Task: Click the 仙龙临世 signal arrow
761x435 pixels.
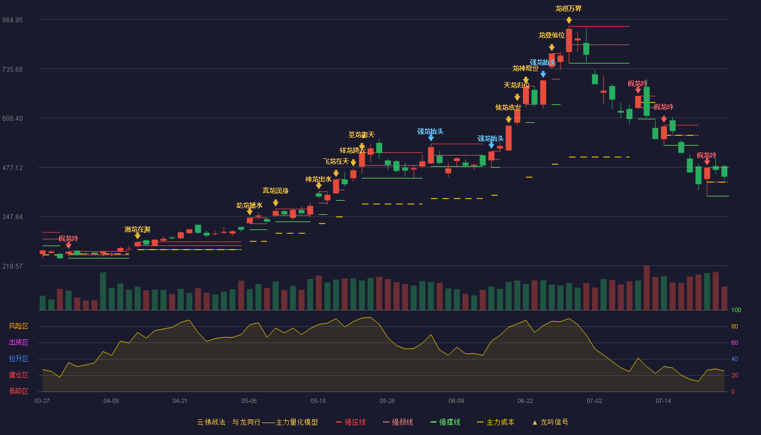Action: tap(508, 120)
